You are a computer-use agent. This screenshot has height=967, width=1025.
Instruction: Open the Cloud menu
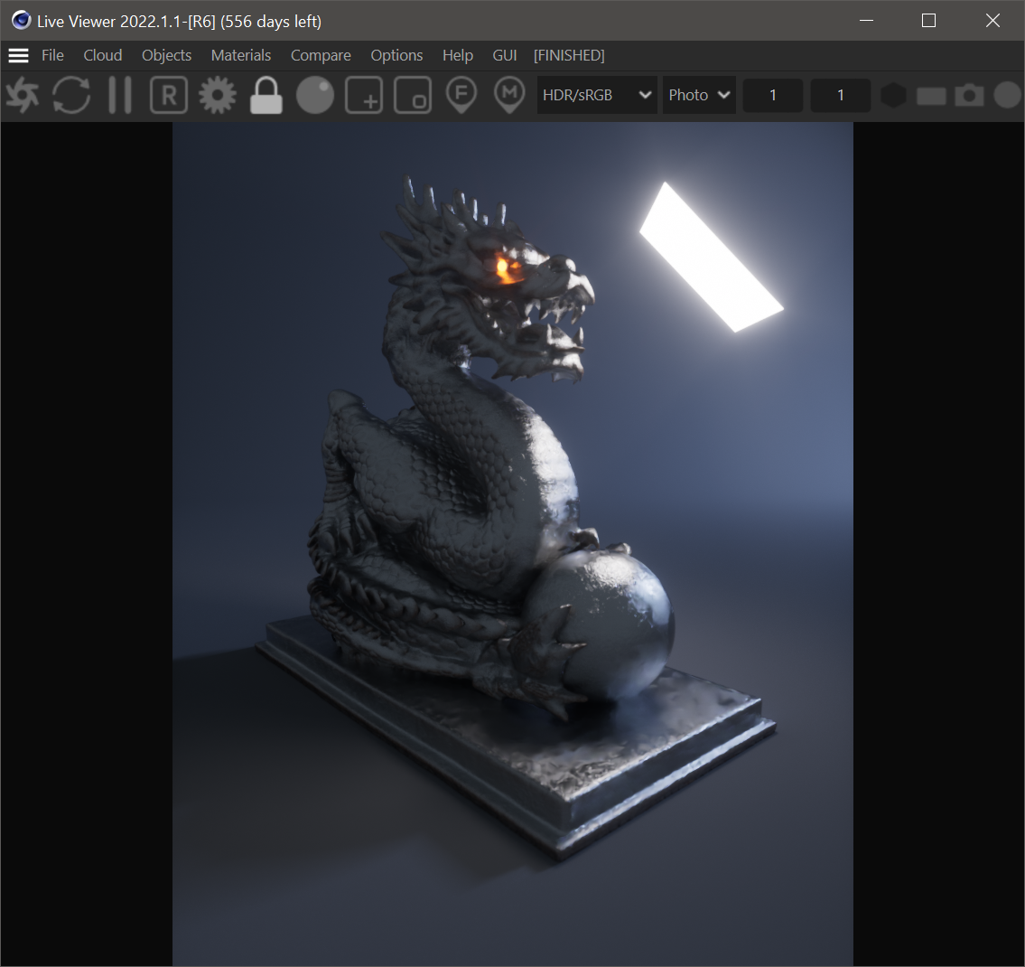click(x=103, y=55)
